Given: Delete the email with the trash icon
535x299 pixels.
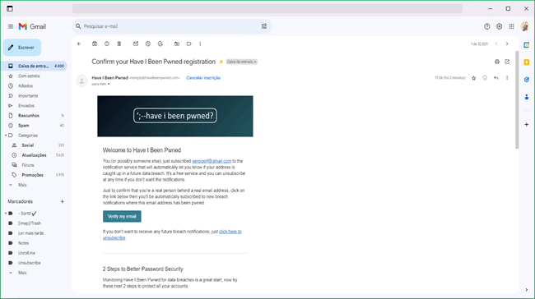Looking at the screenshot, I should pos(119,44).
